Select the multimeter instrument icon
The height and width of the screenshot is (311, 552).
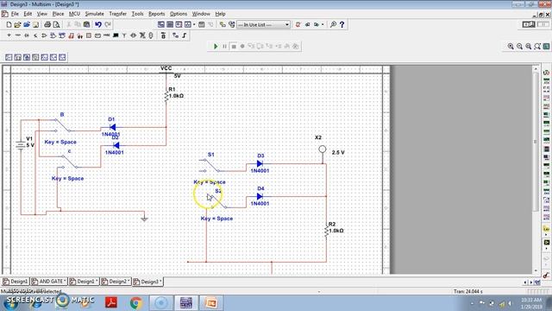pos(546,73)
